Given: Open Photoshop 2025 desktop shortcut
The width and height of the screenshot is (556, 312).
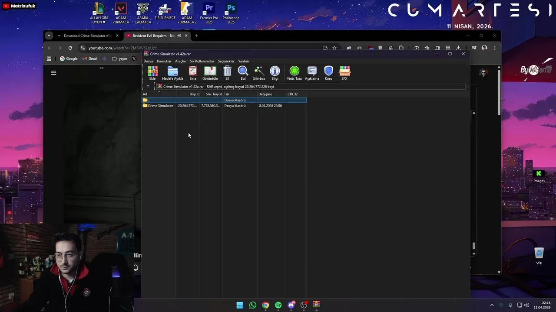Looking at the screenshot, I should [x=231, y=13].
